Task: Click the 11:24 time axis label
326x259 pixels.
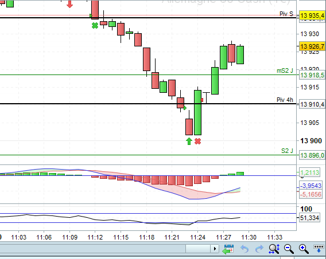Action: [197, 237]
